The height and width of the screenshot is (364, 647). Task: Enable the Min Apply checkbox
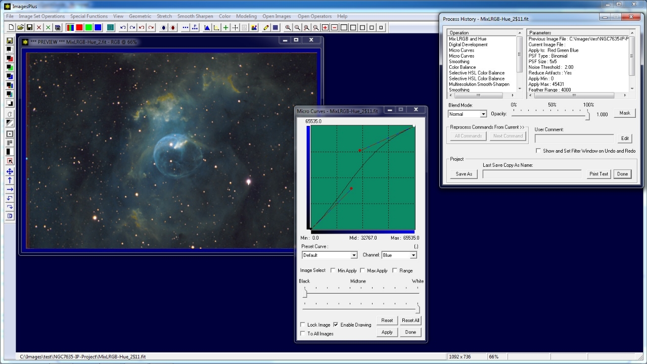[x=333, y=270]
